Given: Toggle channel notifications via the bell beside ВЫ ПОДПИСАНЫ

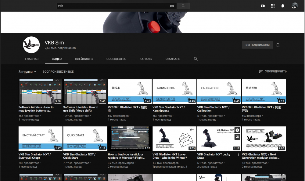Looking at the screenshot, I should point(278,45).
